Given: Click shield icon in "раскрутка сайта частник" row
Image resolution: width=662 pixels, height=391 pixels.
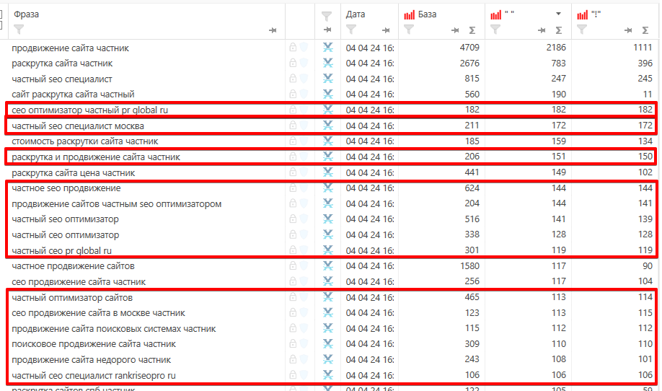Looking at the screenshot, I should (304, 63).
